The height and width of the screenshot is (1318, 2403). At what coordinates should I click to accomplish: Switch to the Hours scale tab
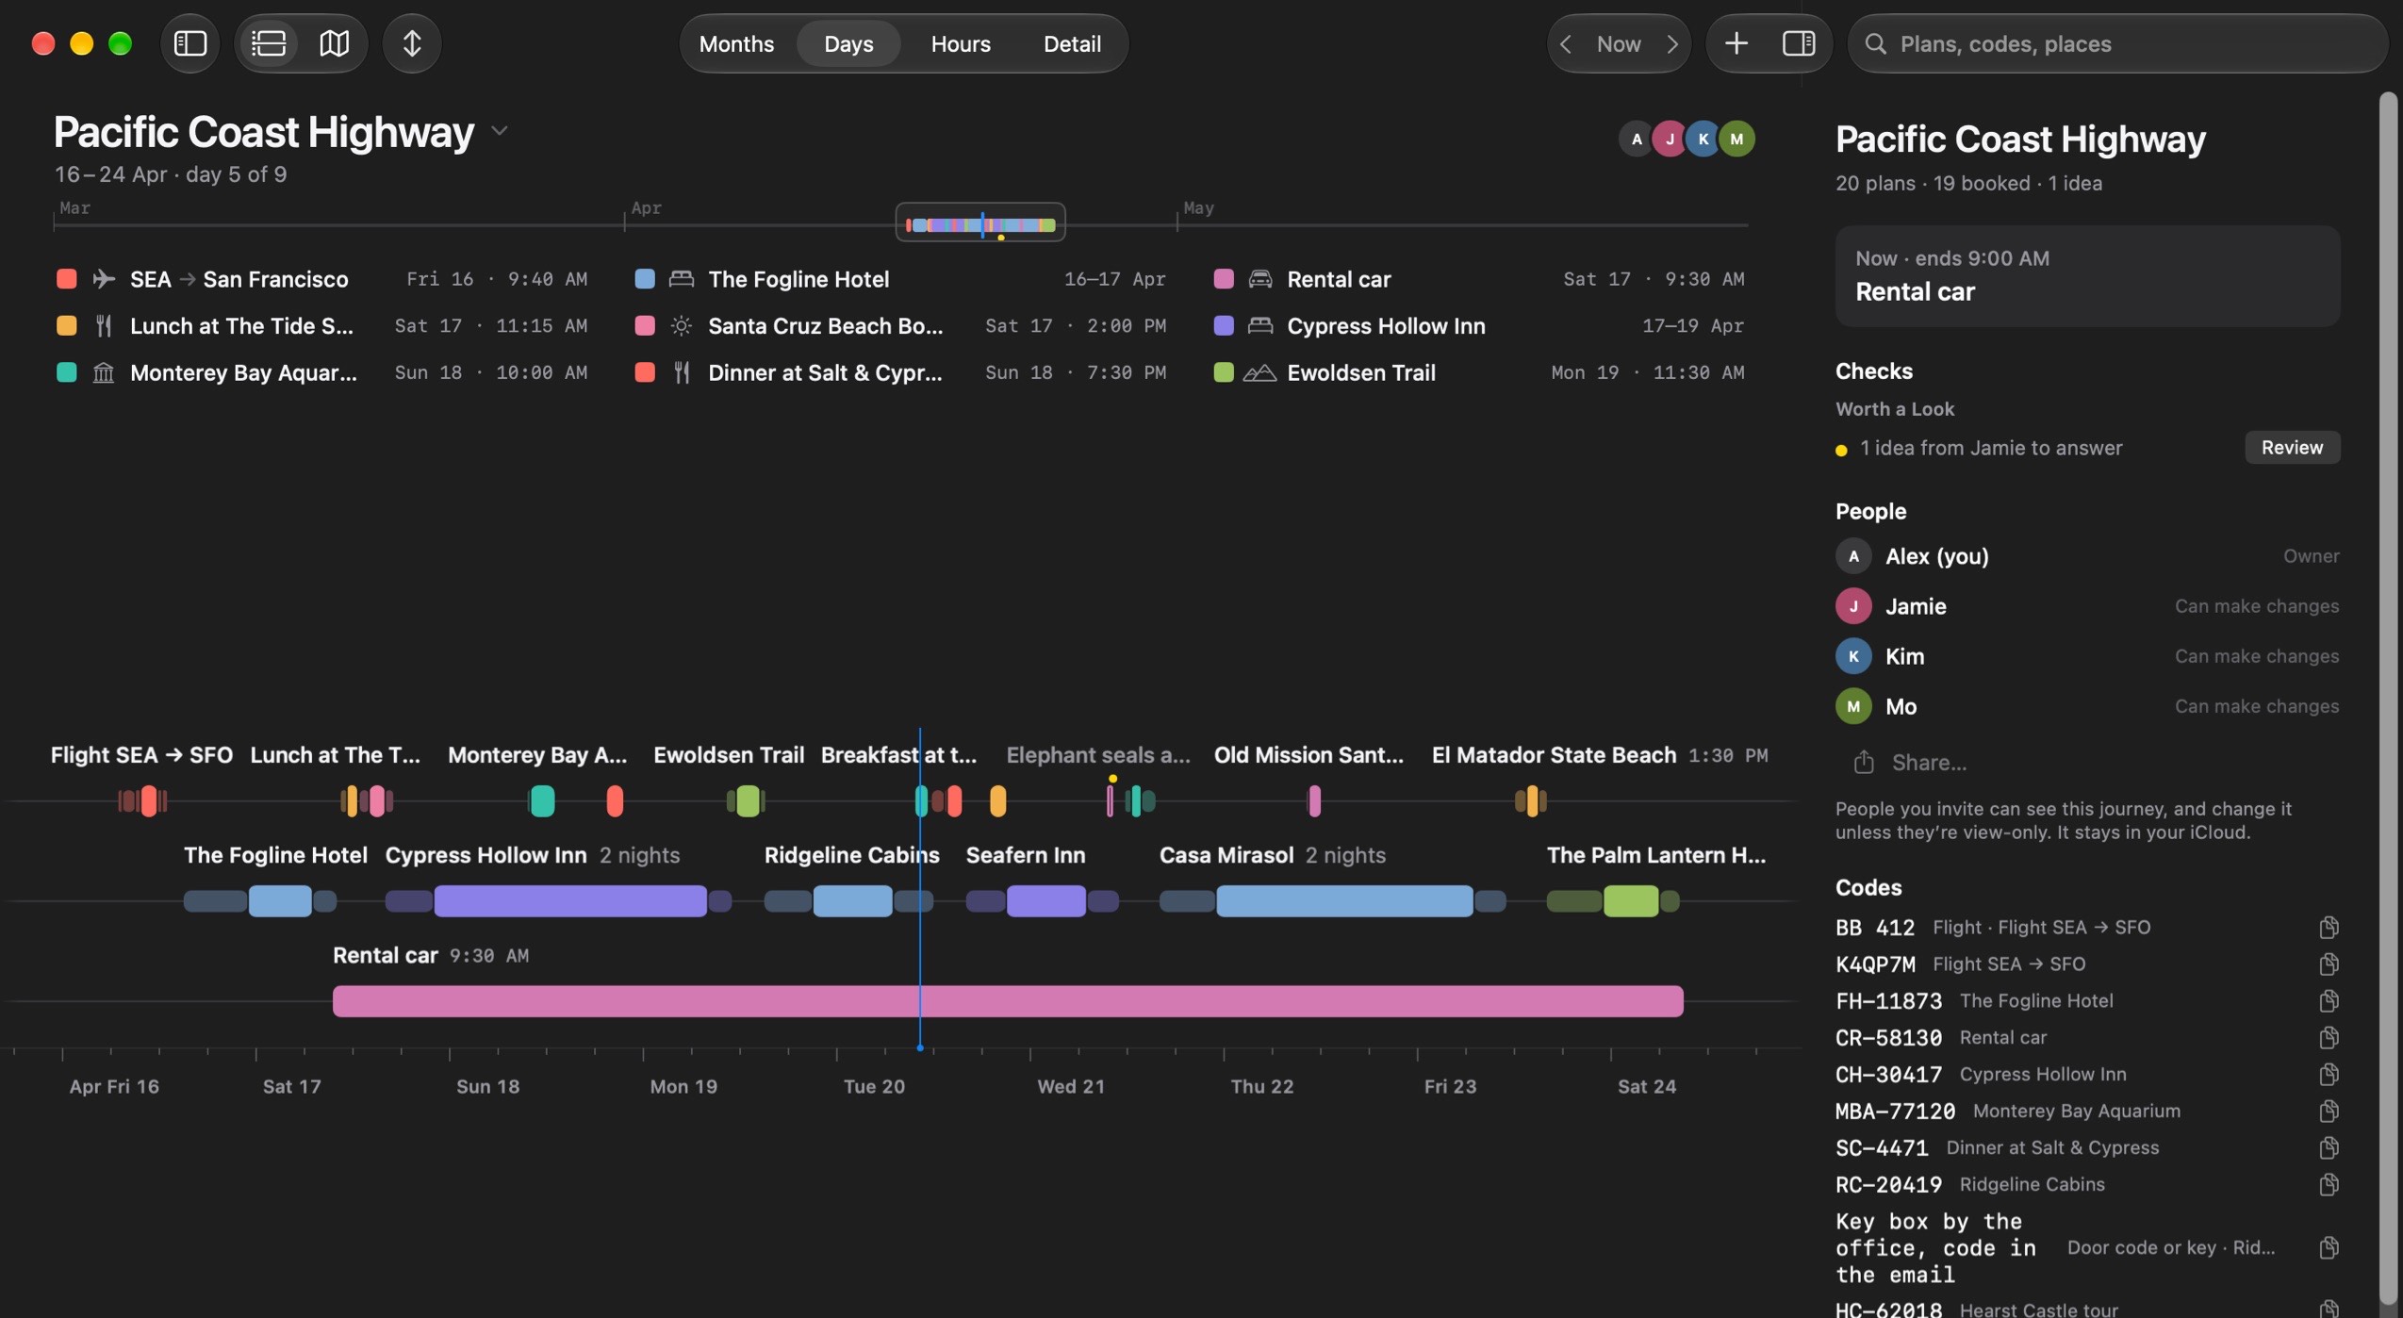point(961,43)
